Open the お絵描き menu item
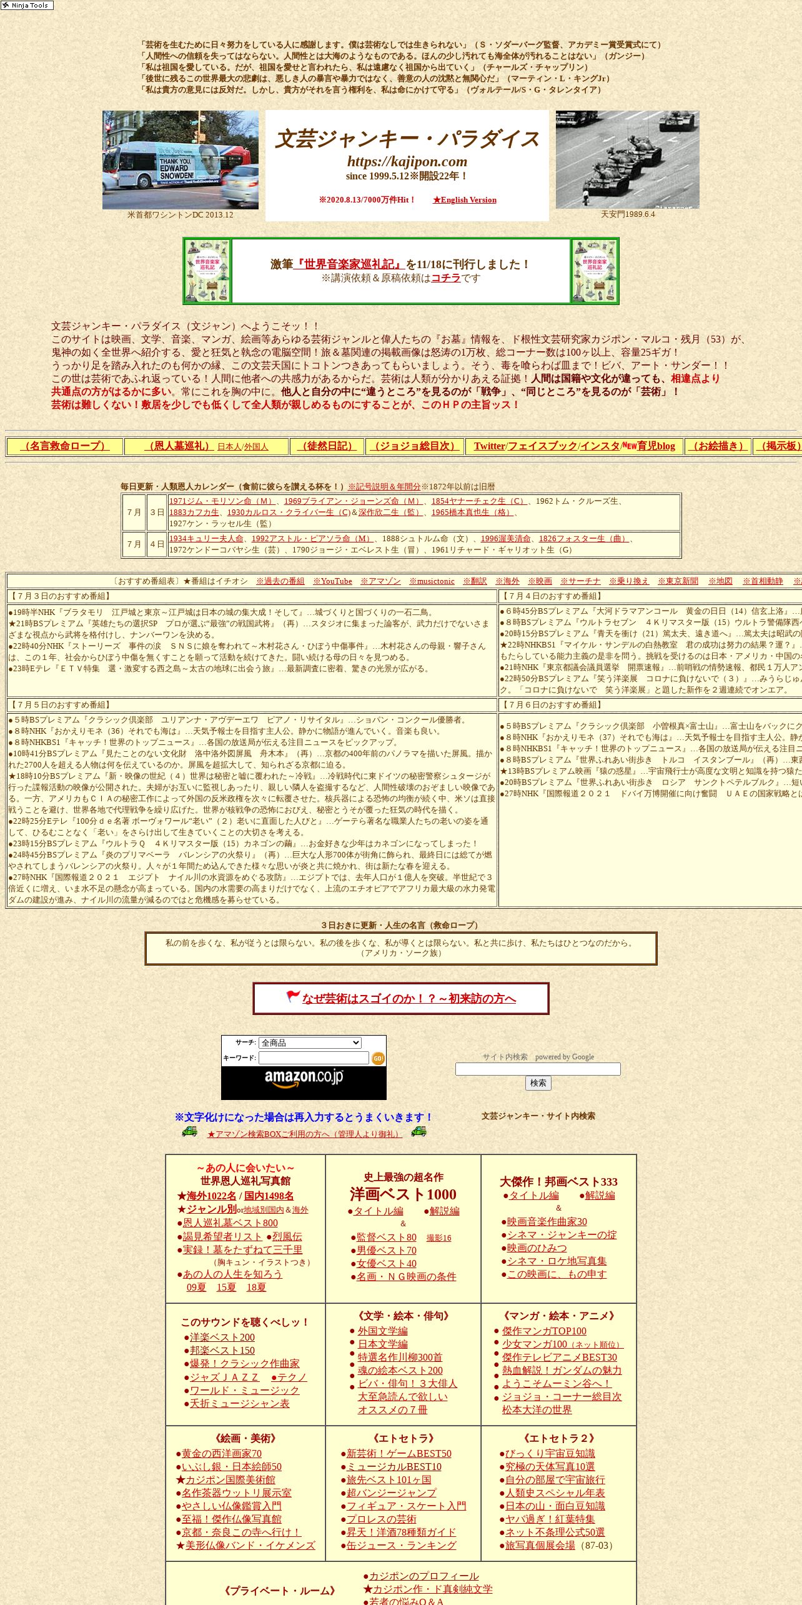Screen dimensions: 802x1605 point(718,446)
